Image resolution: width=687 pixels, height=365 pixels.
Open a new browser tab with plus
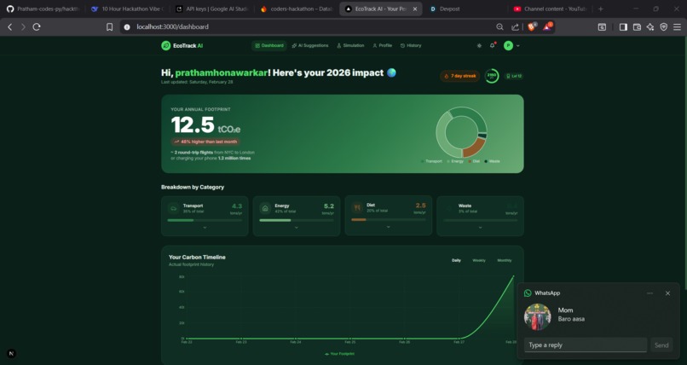[601, 9]
